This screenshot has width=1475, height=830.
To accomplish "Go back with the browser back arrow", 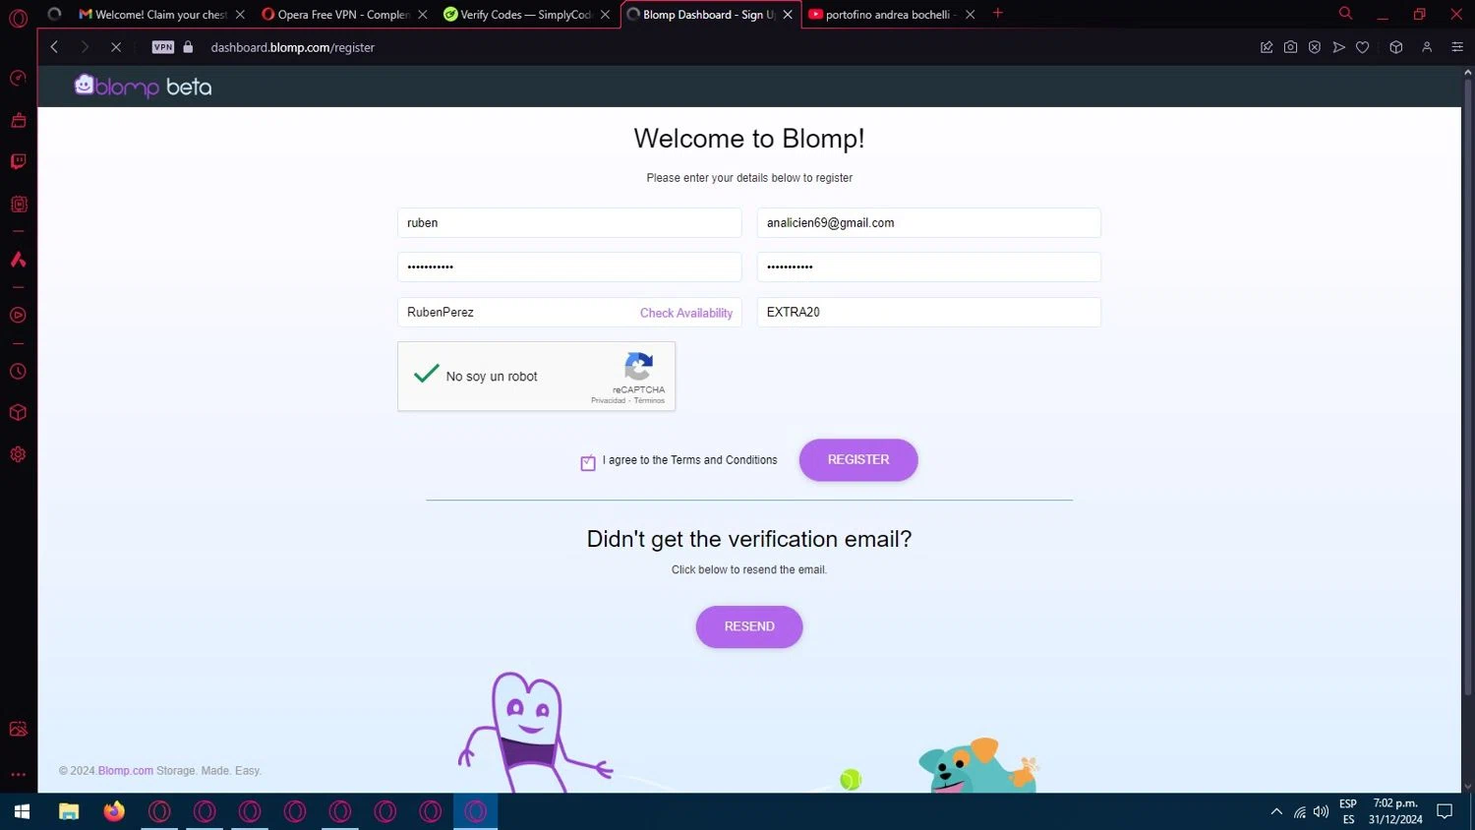I will click(x=55, y=47).
